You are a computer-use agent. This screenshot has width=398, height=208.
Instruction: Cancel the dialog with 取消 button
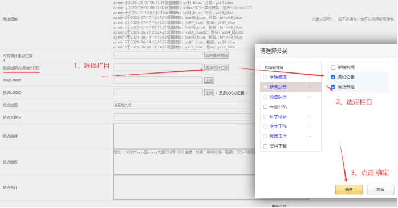(380, 190)
